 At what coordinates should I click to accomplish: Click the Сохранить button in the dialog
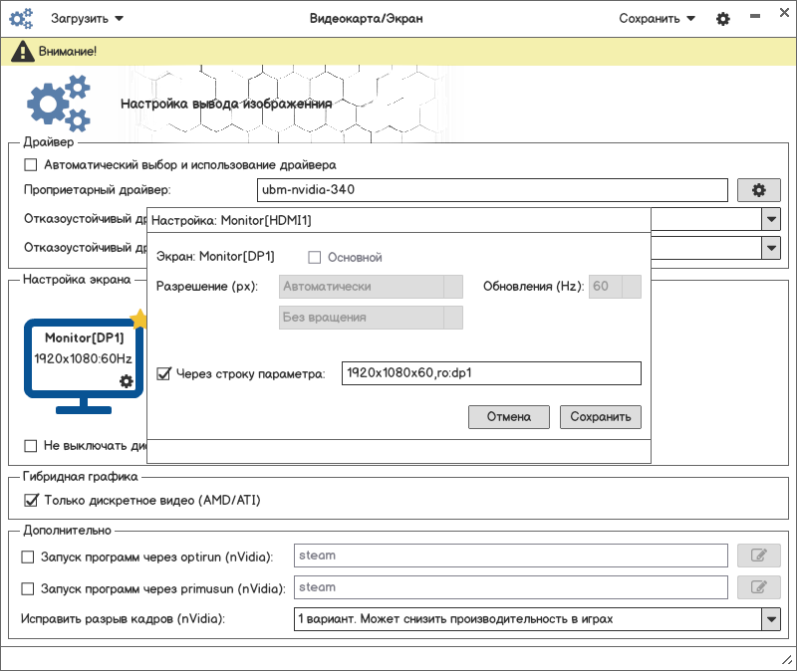[x=601, y=417]
